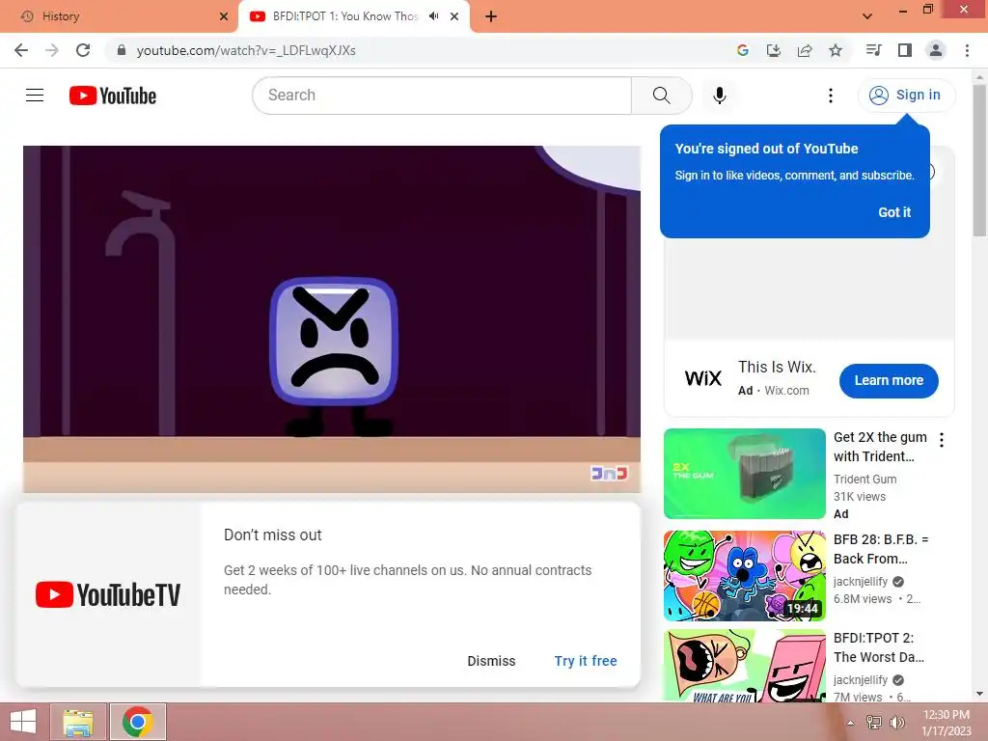Screen dimensions: 988x741
Task: Click the page vertical scrollbar
Action: [x=980, y=161]
